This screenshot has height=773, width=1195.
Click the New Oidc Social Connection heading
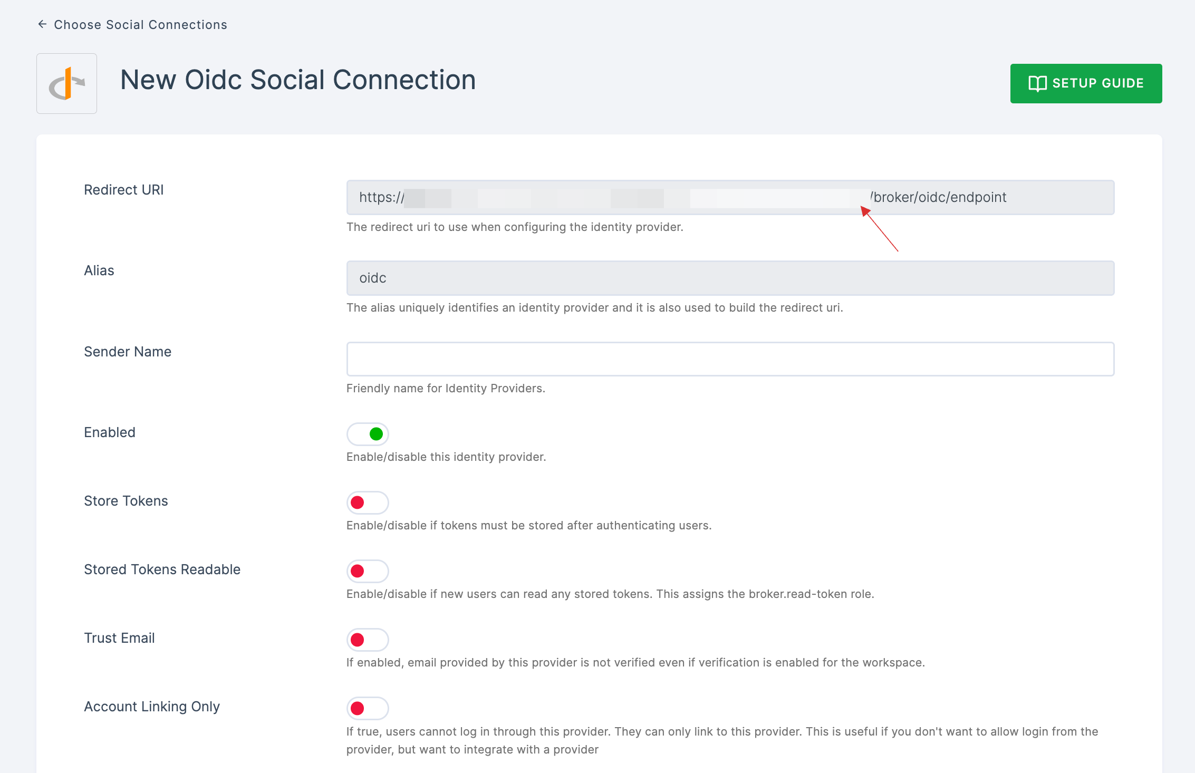click(x=298, y=80)
